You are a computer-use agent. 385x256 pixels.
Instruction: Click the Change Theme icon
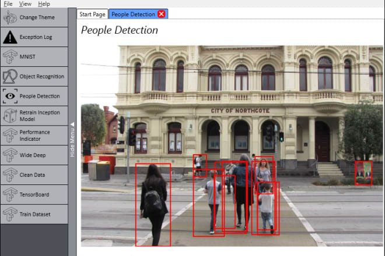pyautogui.click(x=10, y=17)
